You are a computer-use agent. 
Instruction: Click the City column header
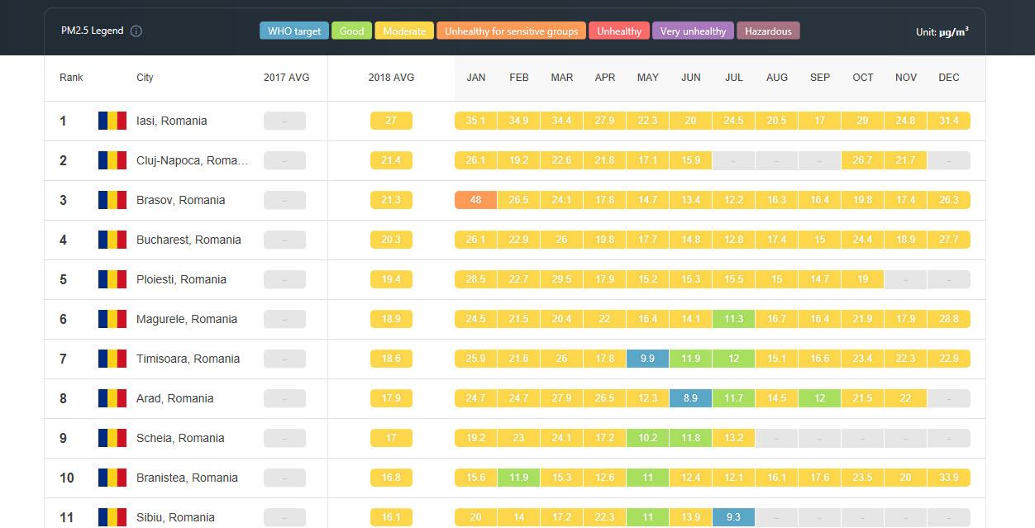point(145,78)
